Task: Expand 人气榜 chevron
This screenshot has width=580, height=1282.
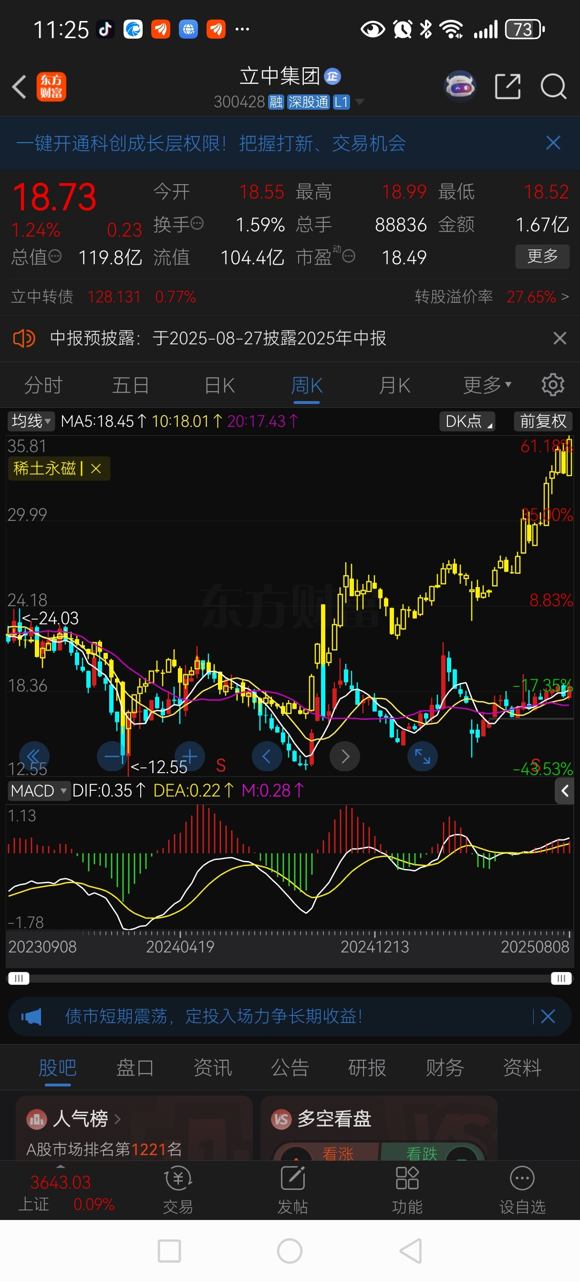Action: click(117, 1119)
